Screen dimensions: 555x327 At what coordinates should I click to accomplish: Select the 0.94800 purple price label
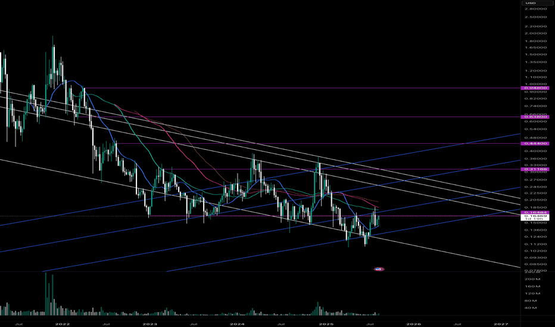(535, 88)
